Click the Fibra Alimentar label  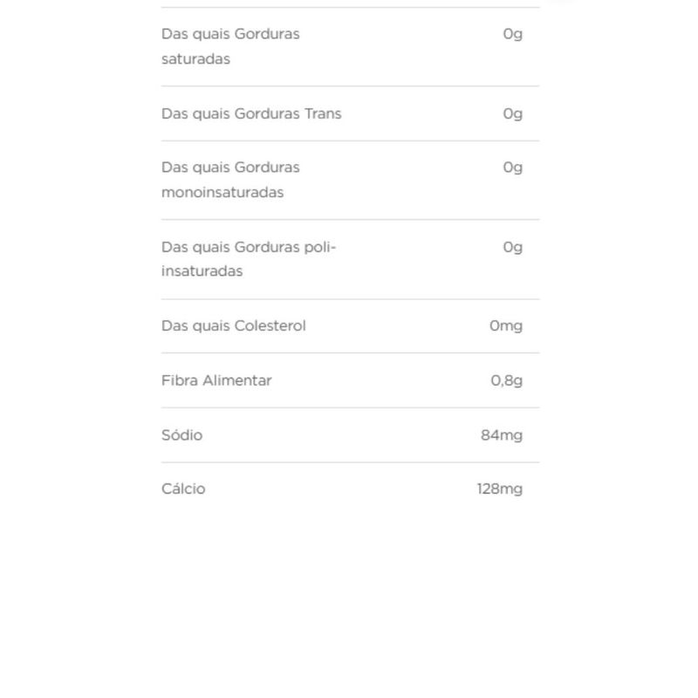(216, 380)
